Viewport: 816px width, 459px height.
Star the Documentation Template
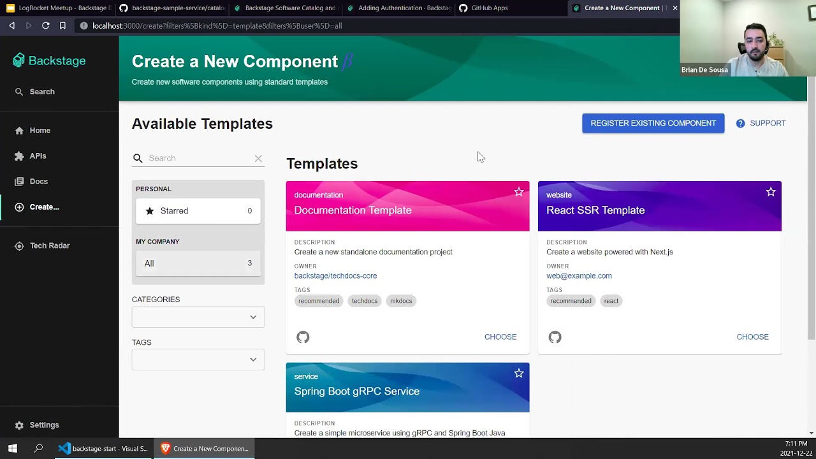tap(519, 192)
